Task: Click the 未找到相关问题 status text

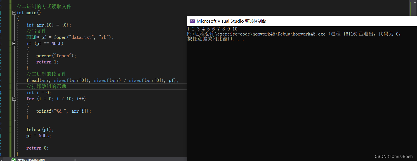Action: (31, 160)
